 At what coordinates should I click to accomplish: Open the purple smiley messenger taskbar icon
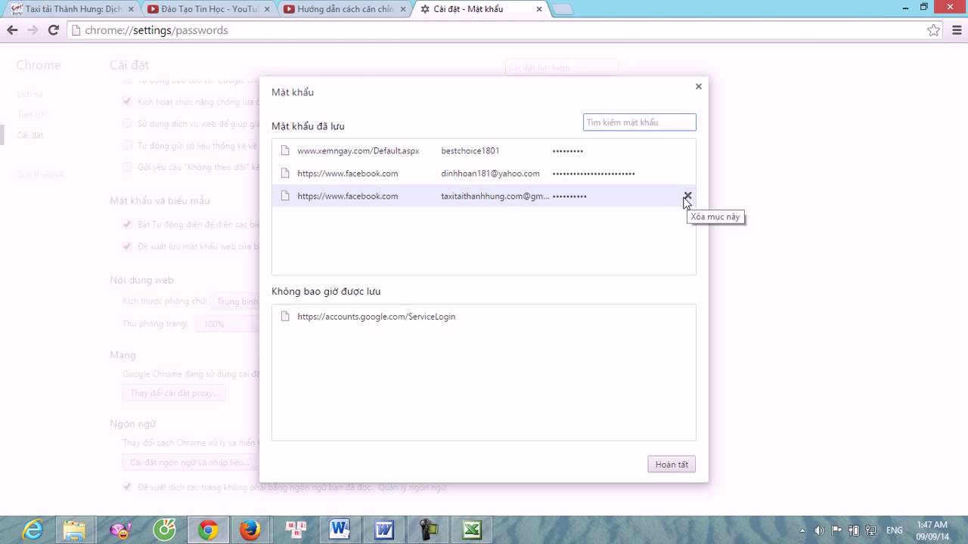119,530
